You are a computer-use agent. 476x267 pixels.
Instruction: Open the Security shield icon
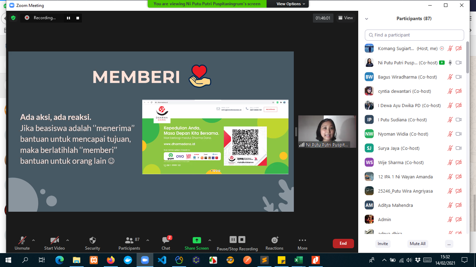click(x=92, y=241)
